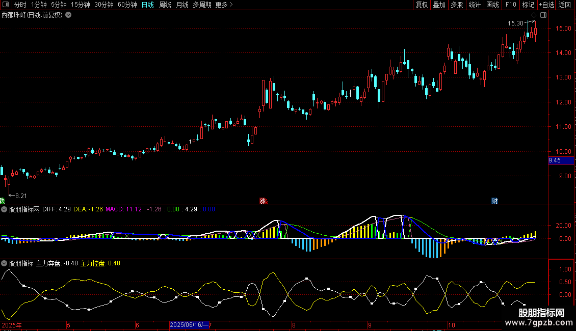Click month 8 on time axis
Screen dimensions: 576x331
click(x=294, y=325)
